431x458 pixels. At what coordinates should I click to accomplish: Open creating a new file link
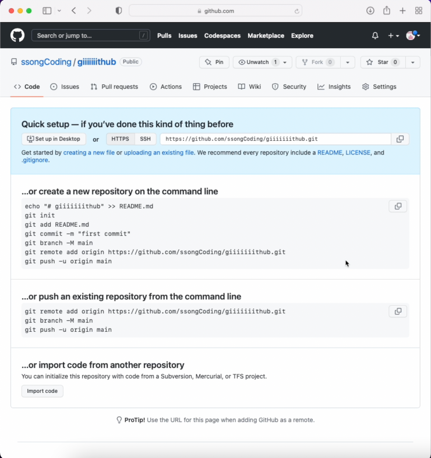(x=89, y=152)
